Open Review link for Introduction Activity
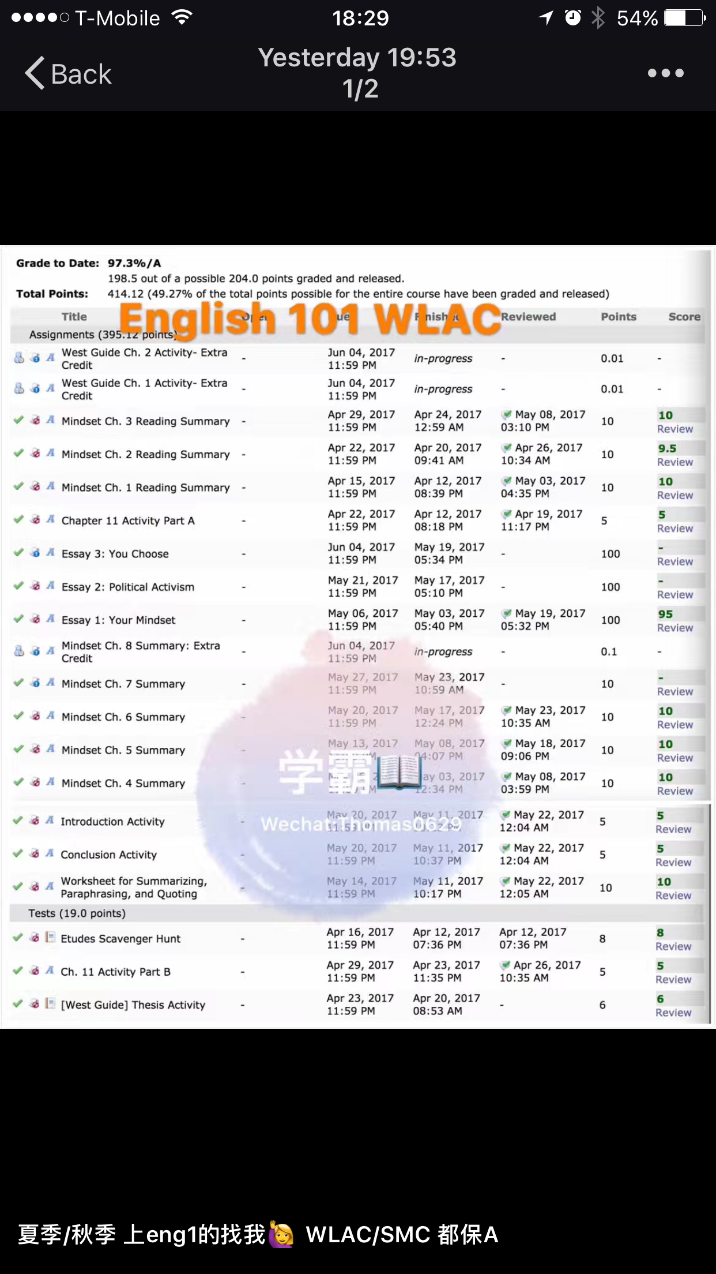The width and height of the screenshot is (716, 1274). click(673, 829)
